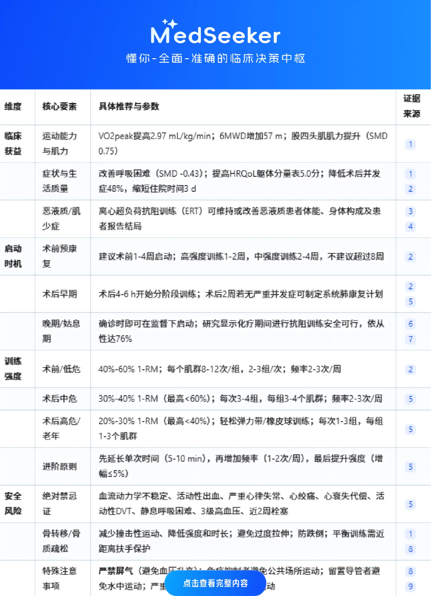Click the 维度 column header
431x596 pixels.
(x=13, y=107)
